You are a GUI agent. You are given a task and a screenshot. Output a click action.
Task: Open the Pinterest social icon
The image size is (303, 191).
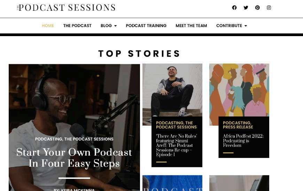[x=257, y=8]
